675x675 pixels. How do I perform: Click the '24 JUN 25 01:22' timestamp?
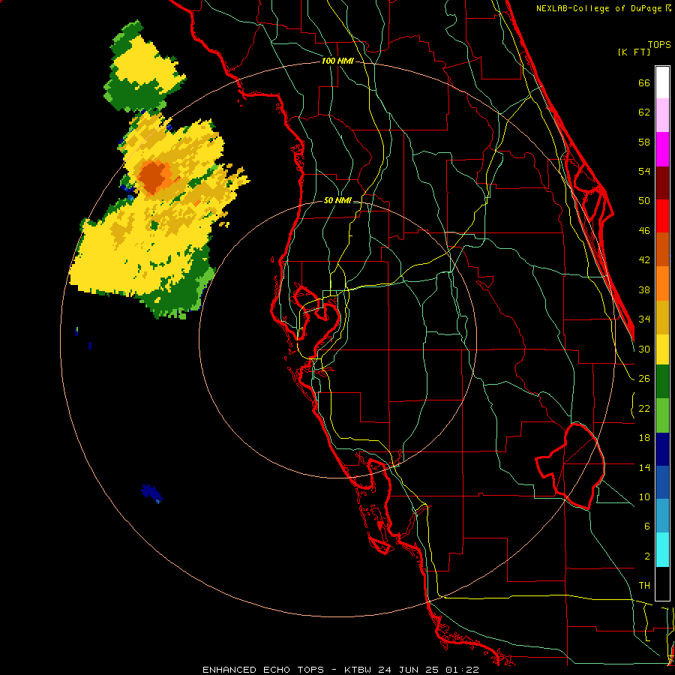pos(428,670)
